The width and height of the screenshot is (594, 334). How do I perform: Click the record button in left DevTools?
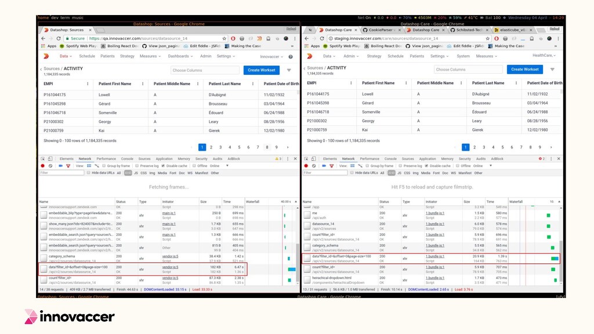click(x=43, y=166)
